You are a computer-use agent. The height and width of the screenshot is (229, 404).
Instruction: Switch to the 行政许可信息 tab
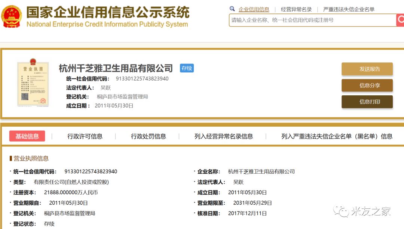85,136
